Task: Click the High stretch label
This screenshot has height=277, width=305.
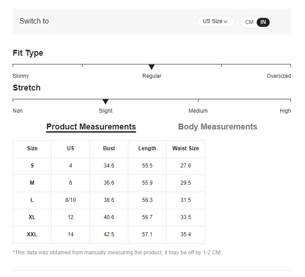Action: click(285, 111)
